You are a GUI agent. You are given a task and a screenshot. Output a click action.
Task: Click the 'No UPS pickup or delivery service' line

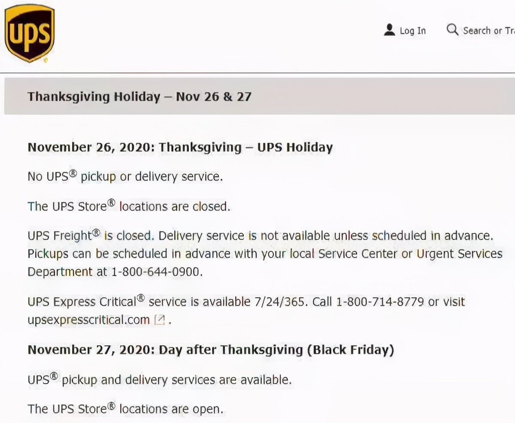(125, 176)
